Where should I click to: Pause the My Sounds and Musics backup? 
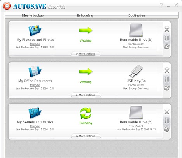click(x=167, y=121)
